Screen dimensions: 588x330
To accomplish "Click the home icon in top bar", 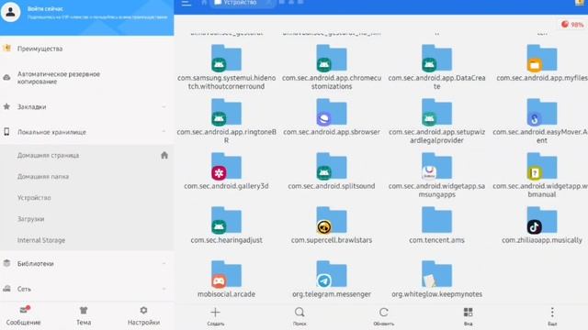I will tap(204, 3).
